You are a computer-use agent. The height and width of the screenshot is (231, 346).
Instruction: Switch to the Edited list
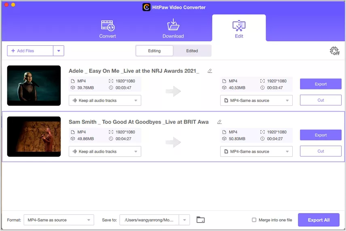tap(192, 51)
